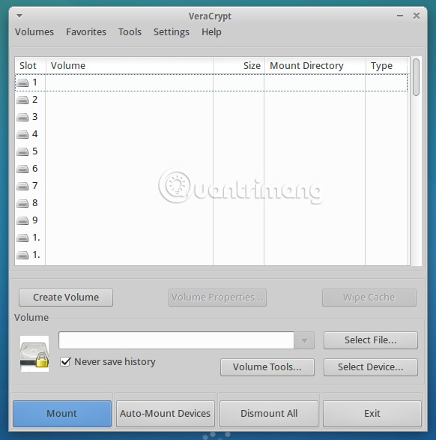Click Dismount All

point(269,414)
